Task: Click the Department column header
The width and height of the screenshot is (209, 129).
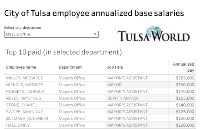Action: (x=70, y=67)
